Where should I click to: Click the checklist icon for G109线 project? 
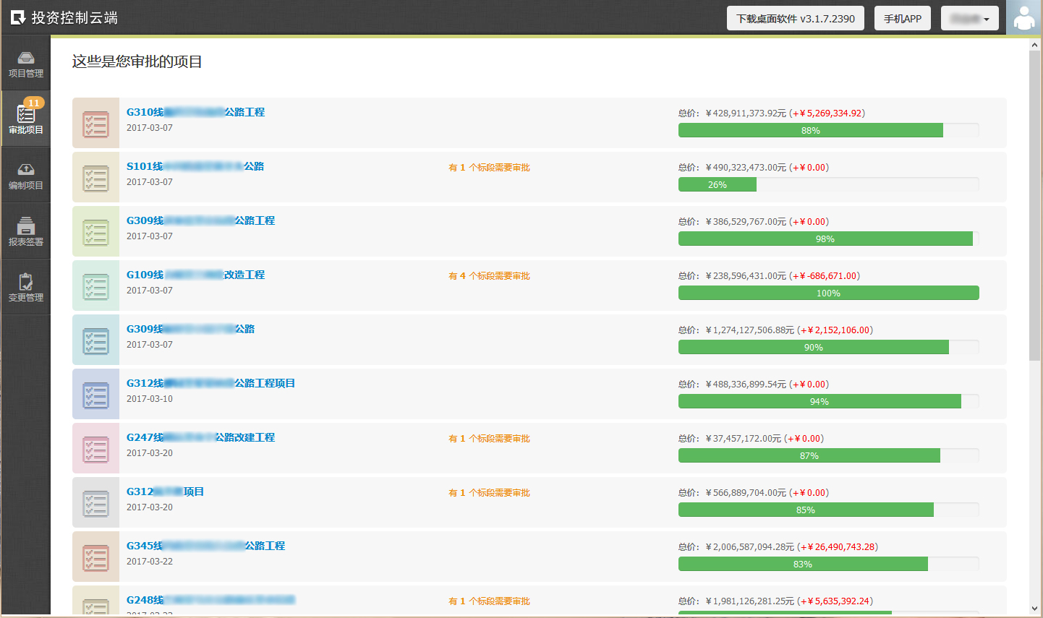(x=95, y=286)
